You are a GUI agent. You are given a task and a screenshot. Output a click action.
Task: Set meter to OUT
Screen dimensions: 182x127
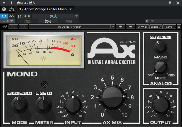[x=43, y=93]
